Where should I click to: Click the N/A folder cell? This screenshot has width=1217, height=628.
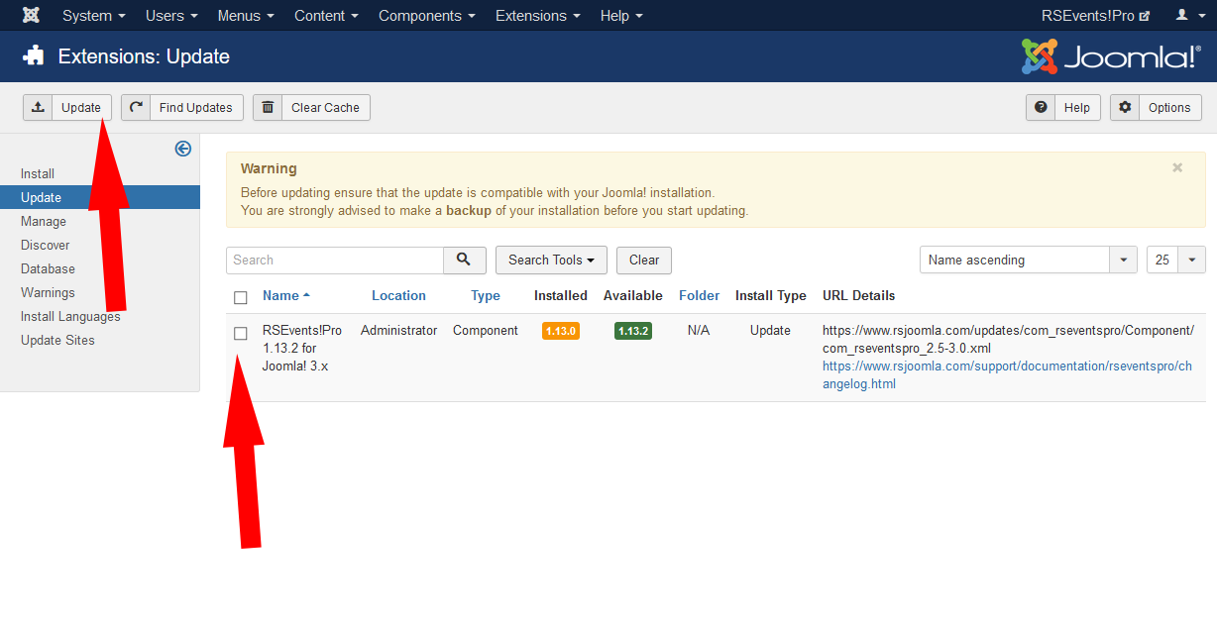click(x=699, y=330)
